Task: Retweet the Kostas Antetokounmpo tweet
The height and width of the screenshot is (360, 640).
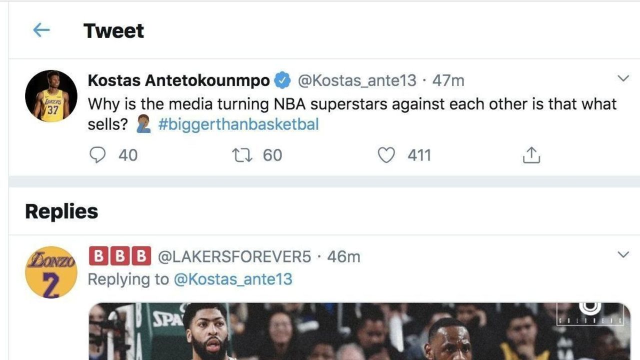Action: [x=243, y=155]
